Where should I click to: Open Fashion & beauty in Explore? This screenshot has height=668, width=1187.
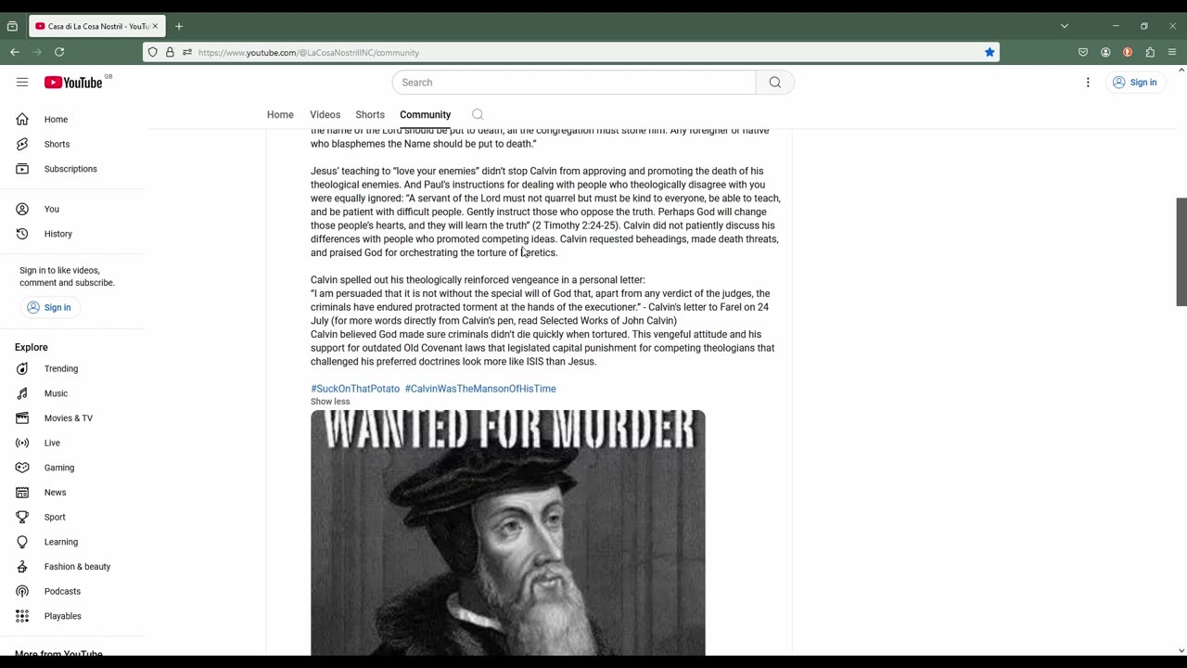pos(77,567)
